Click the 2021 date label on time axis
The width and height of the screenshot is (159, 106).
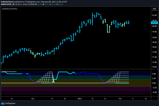point(80,99)
